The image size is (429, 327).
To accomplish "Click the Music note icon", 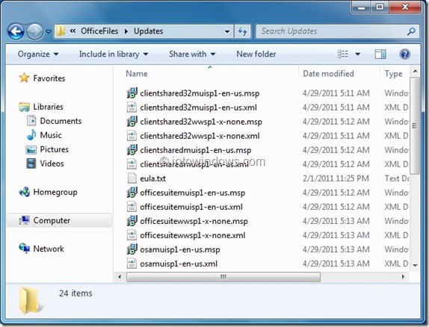I will point(31,134).
